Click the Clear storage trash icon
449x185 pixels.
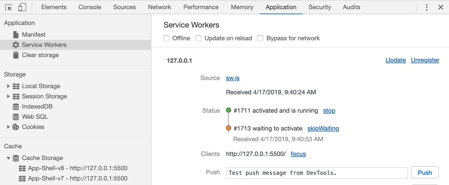coord(16,55)
